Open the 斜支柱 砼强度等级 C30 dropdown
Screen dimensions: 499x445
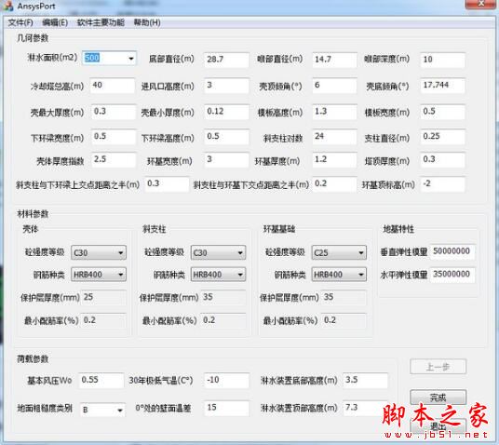coord(218,252)
